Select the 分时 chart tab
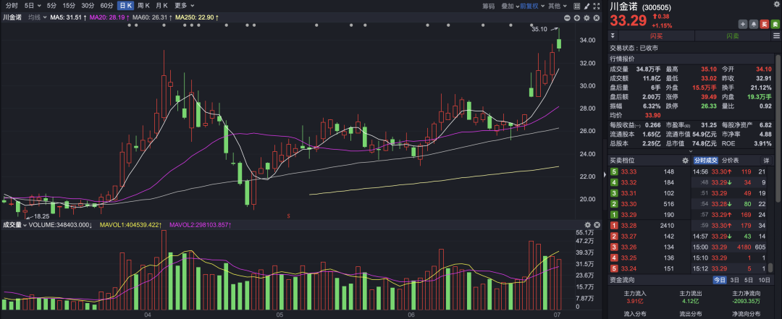Image resolution: width=782 pixels, height=319 pixels. 12,6
